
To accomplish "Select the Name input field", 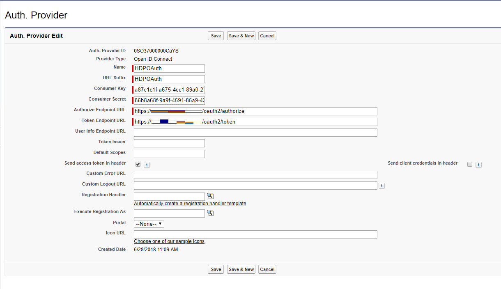I will (169, 68).
